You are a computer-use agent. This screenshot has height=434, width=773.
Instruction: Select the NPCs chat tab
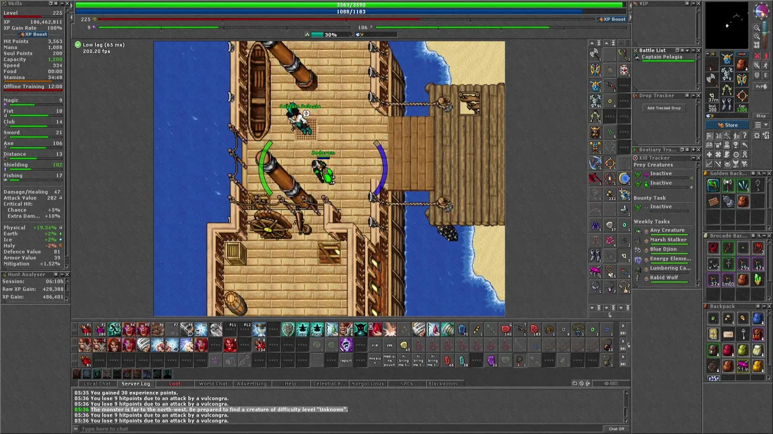(x=406, y=383)
